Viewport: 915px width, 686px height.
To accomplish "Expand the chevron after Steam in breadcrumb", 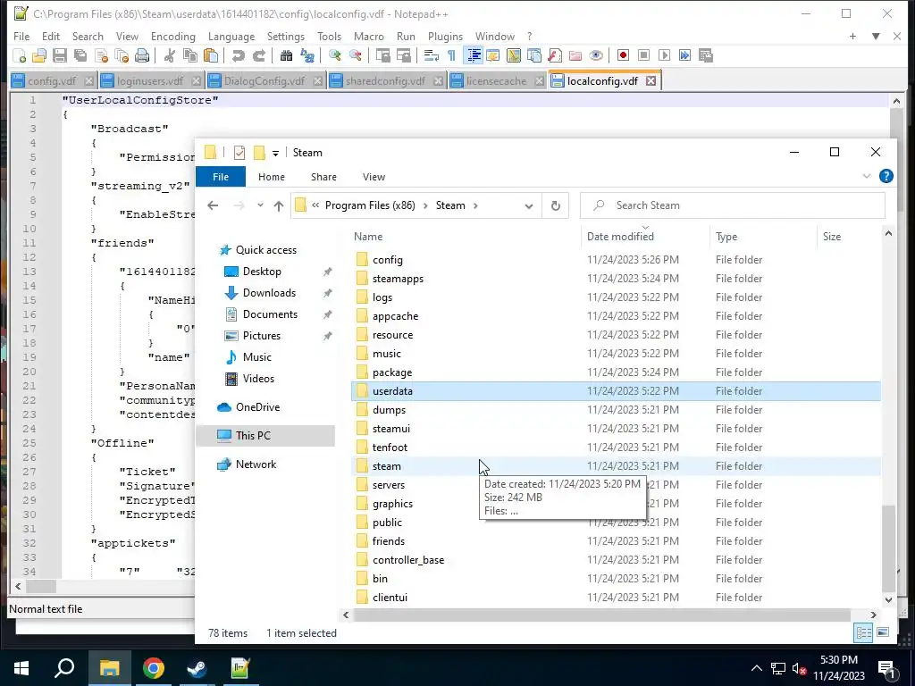I will click(x=476, y=205).
